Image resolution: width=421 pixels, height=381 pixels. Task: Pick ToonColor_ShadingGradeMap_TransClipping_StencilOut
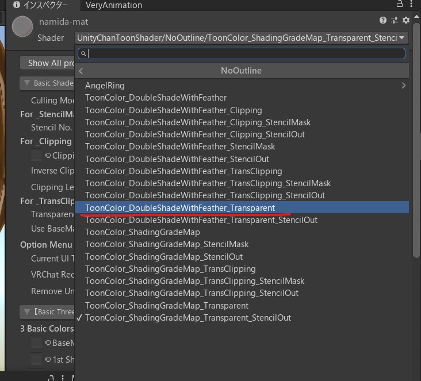[x=242, y=293]
